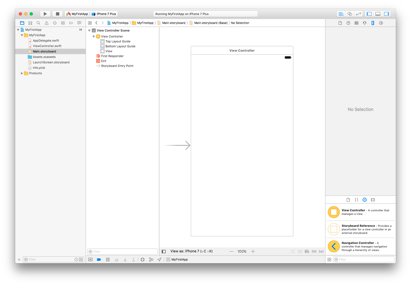Show the Identity inspector
Image resolution: width=411 pixels, height=285 pixels.
click(x=356, y=23)
